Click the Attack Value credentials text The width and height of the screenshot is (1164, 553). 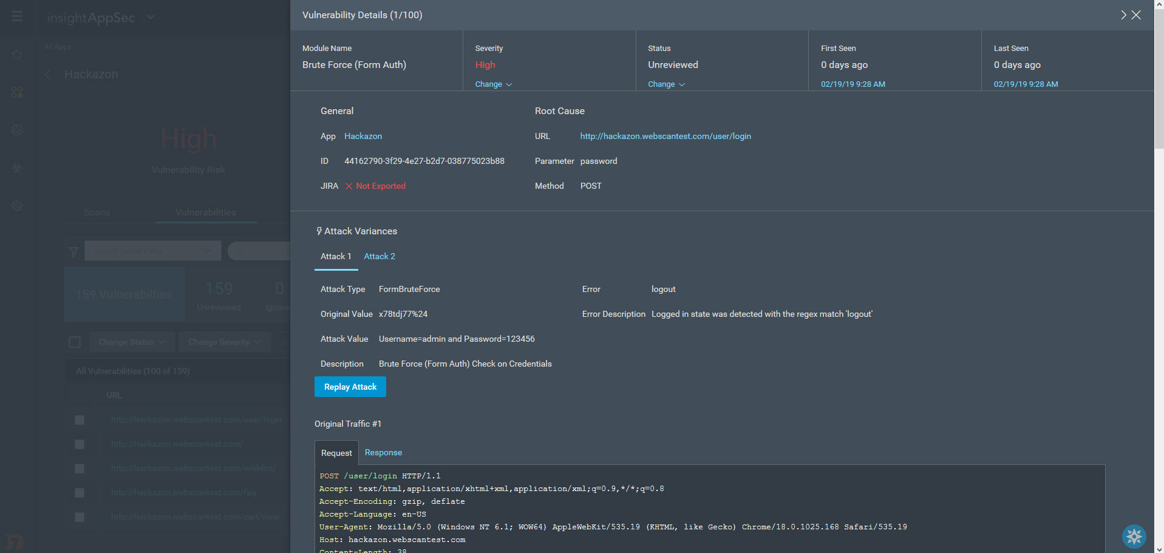457,339
